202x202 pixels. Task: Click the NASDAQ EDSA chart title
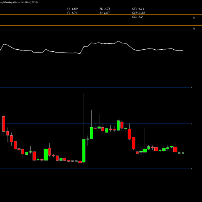(x=29, y=2)
